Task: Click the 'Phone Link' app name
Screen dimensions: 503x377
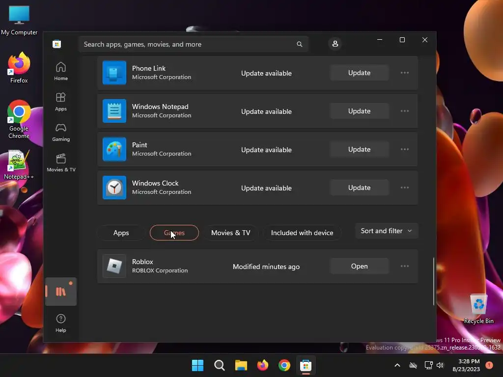Action: [x=149, y=68]
